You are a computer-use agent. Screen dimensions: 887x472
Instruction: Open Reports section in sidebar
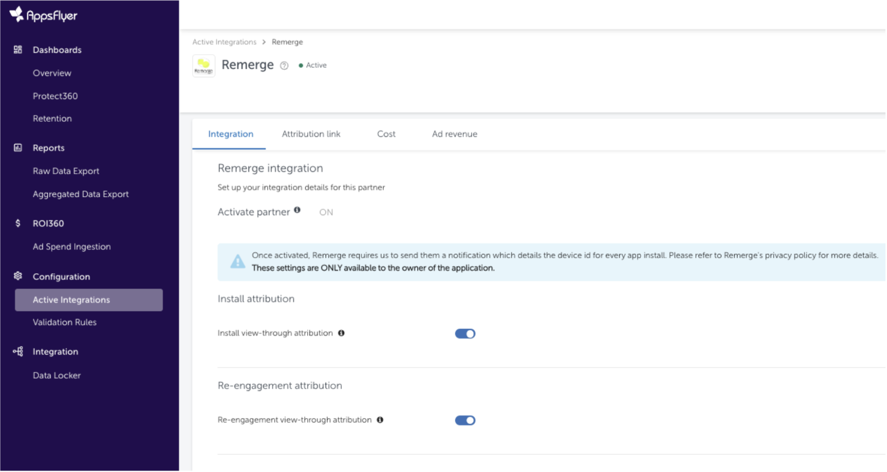tap(49, 148)
